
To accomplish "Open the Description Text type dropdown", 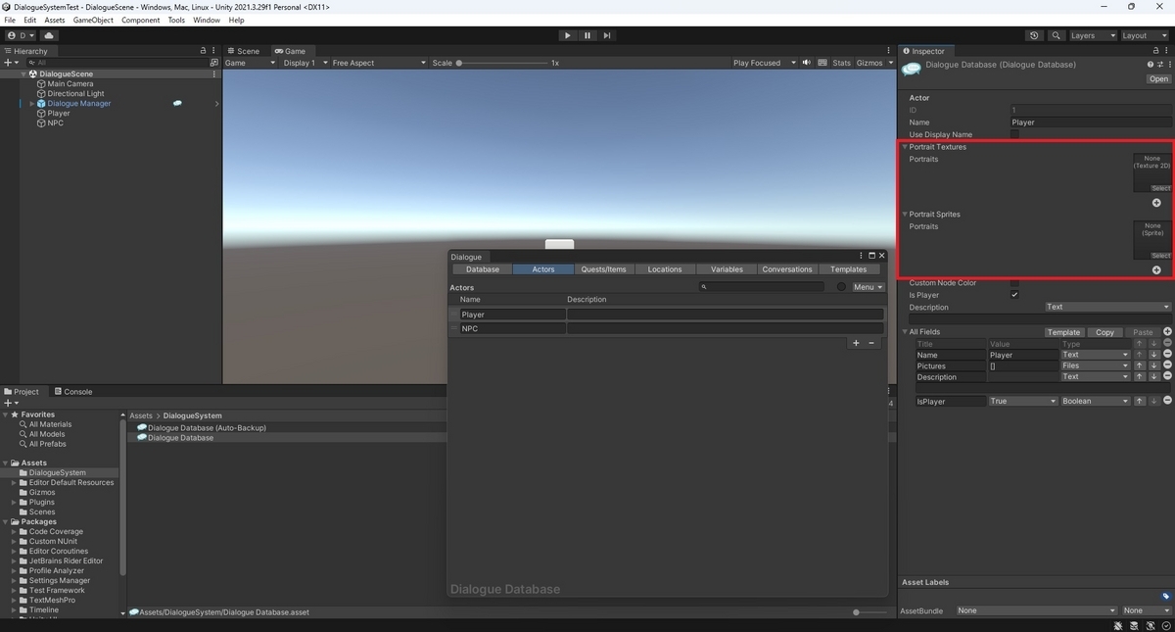I will [1107, 307].
